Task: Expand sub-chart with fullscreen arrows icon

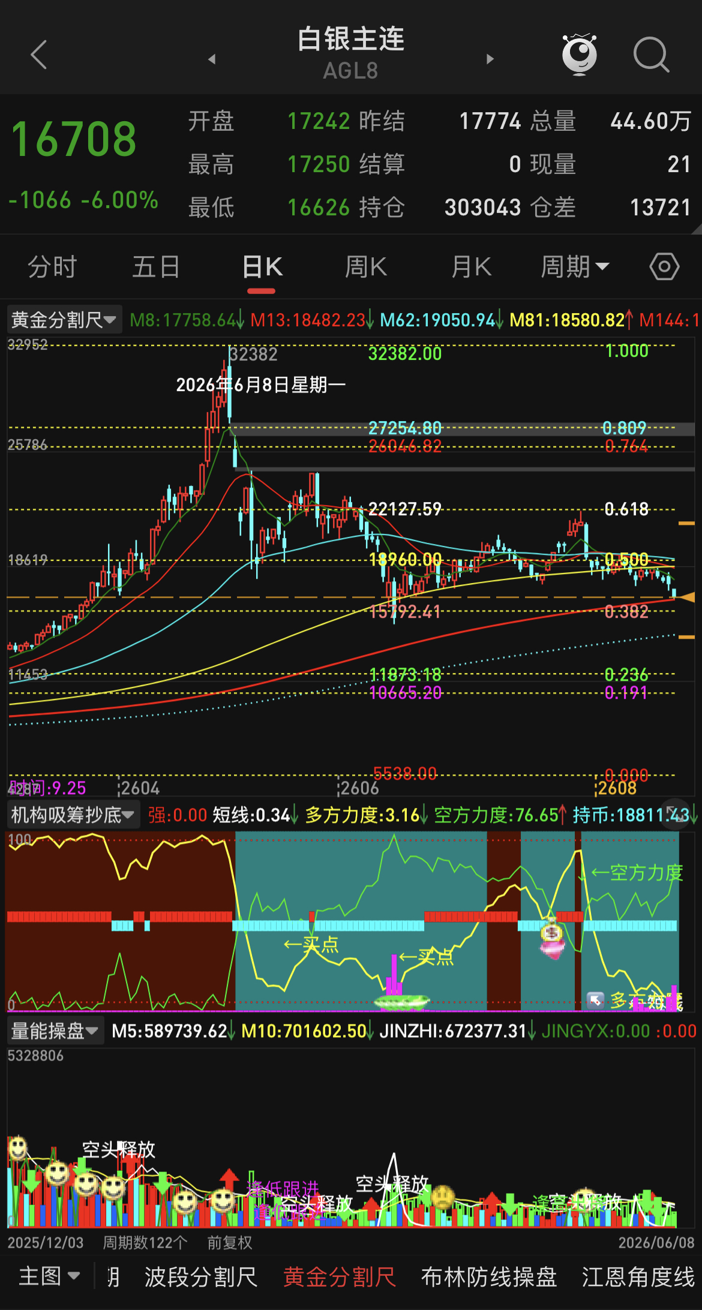Action: [675, 814]
